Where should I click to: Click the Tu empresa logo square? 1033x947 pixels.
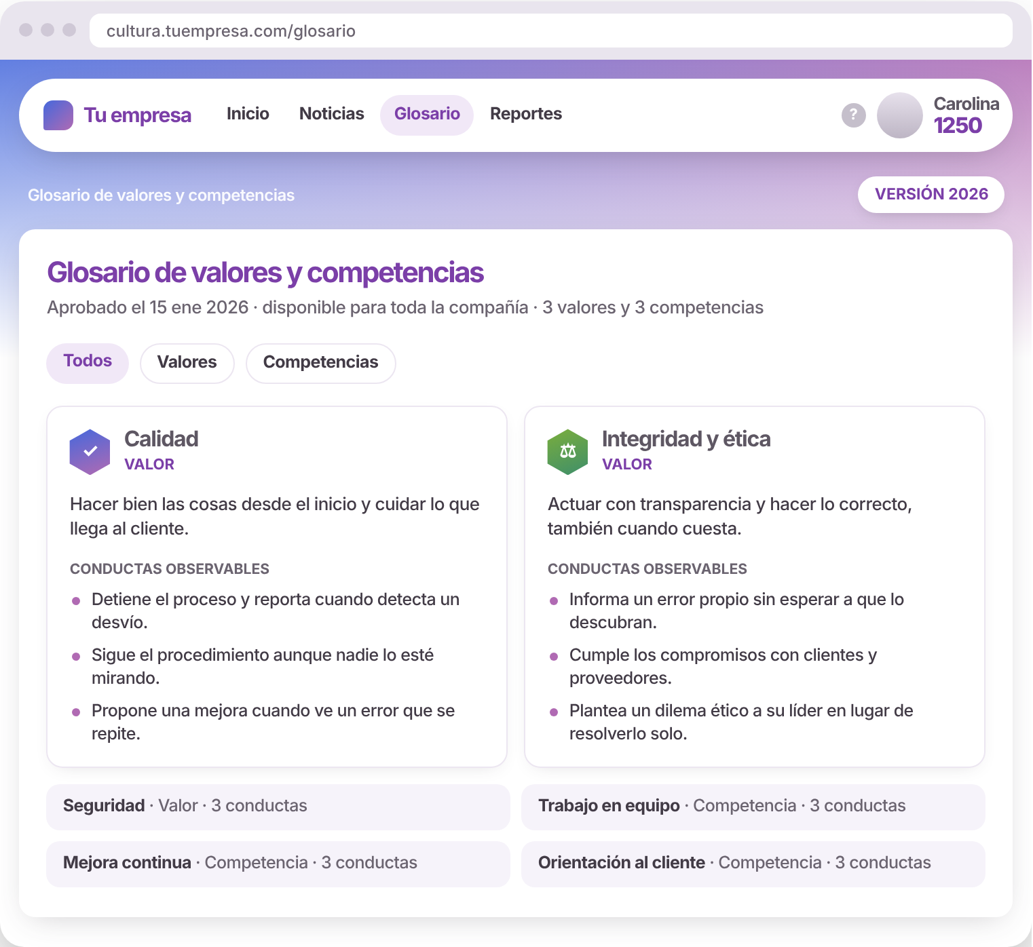tap(58, 115)
